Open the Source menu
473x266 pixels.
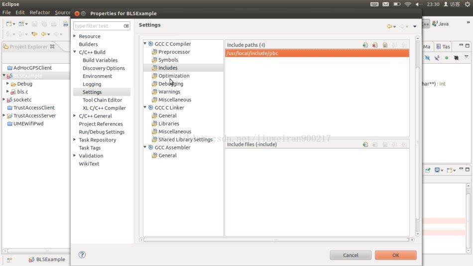(62, 12)
